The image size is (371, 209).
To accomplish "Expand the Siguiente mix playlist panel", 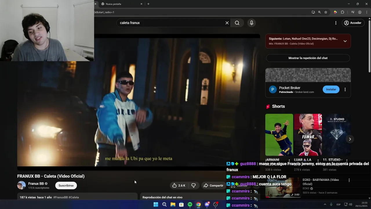I will (345, 41).
